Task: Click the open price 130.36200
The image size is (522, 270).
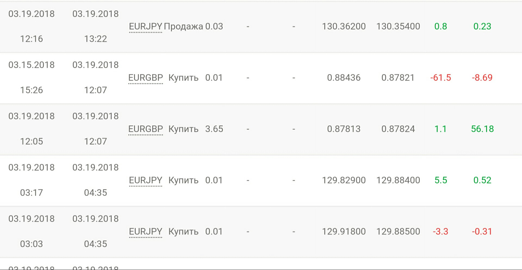Action: (344, 26)
